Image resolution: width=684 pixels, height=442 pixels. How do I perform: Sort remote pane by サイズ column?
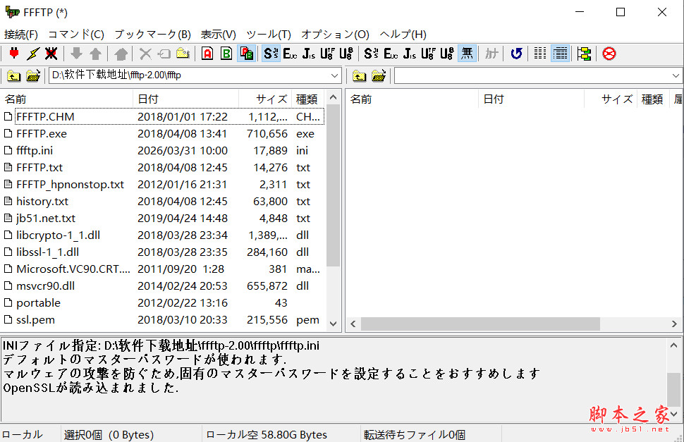tap(611, 99)
